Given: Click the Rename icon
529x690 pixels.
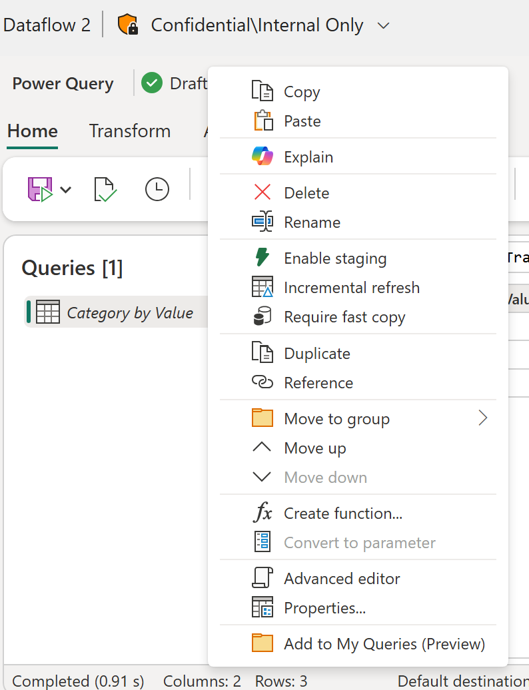Looking at the screenshot, I should pos(263,221).
